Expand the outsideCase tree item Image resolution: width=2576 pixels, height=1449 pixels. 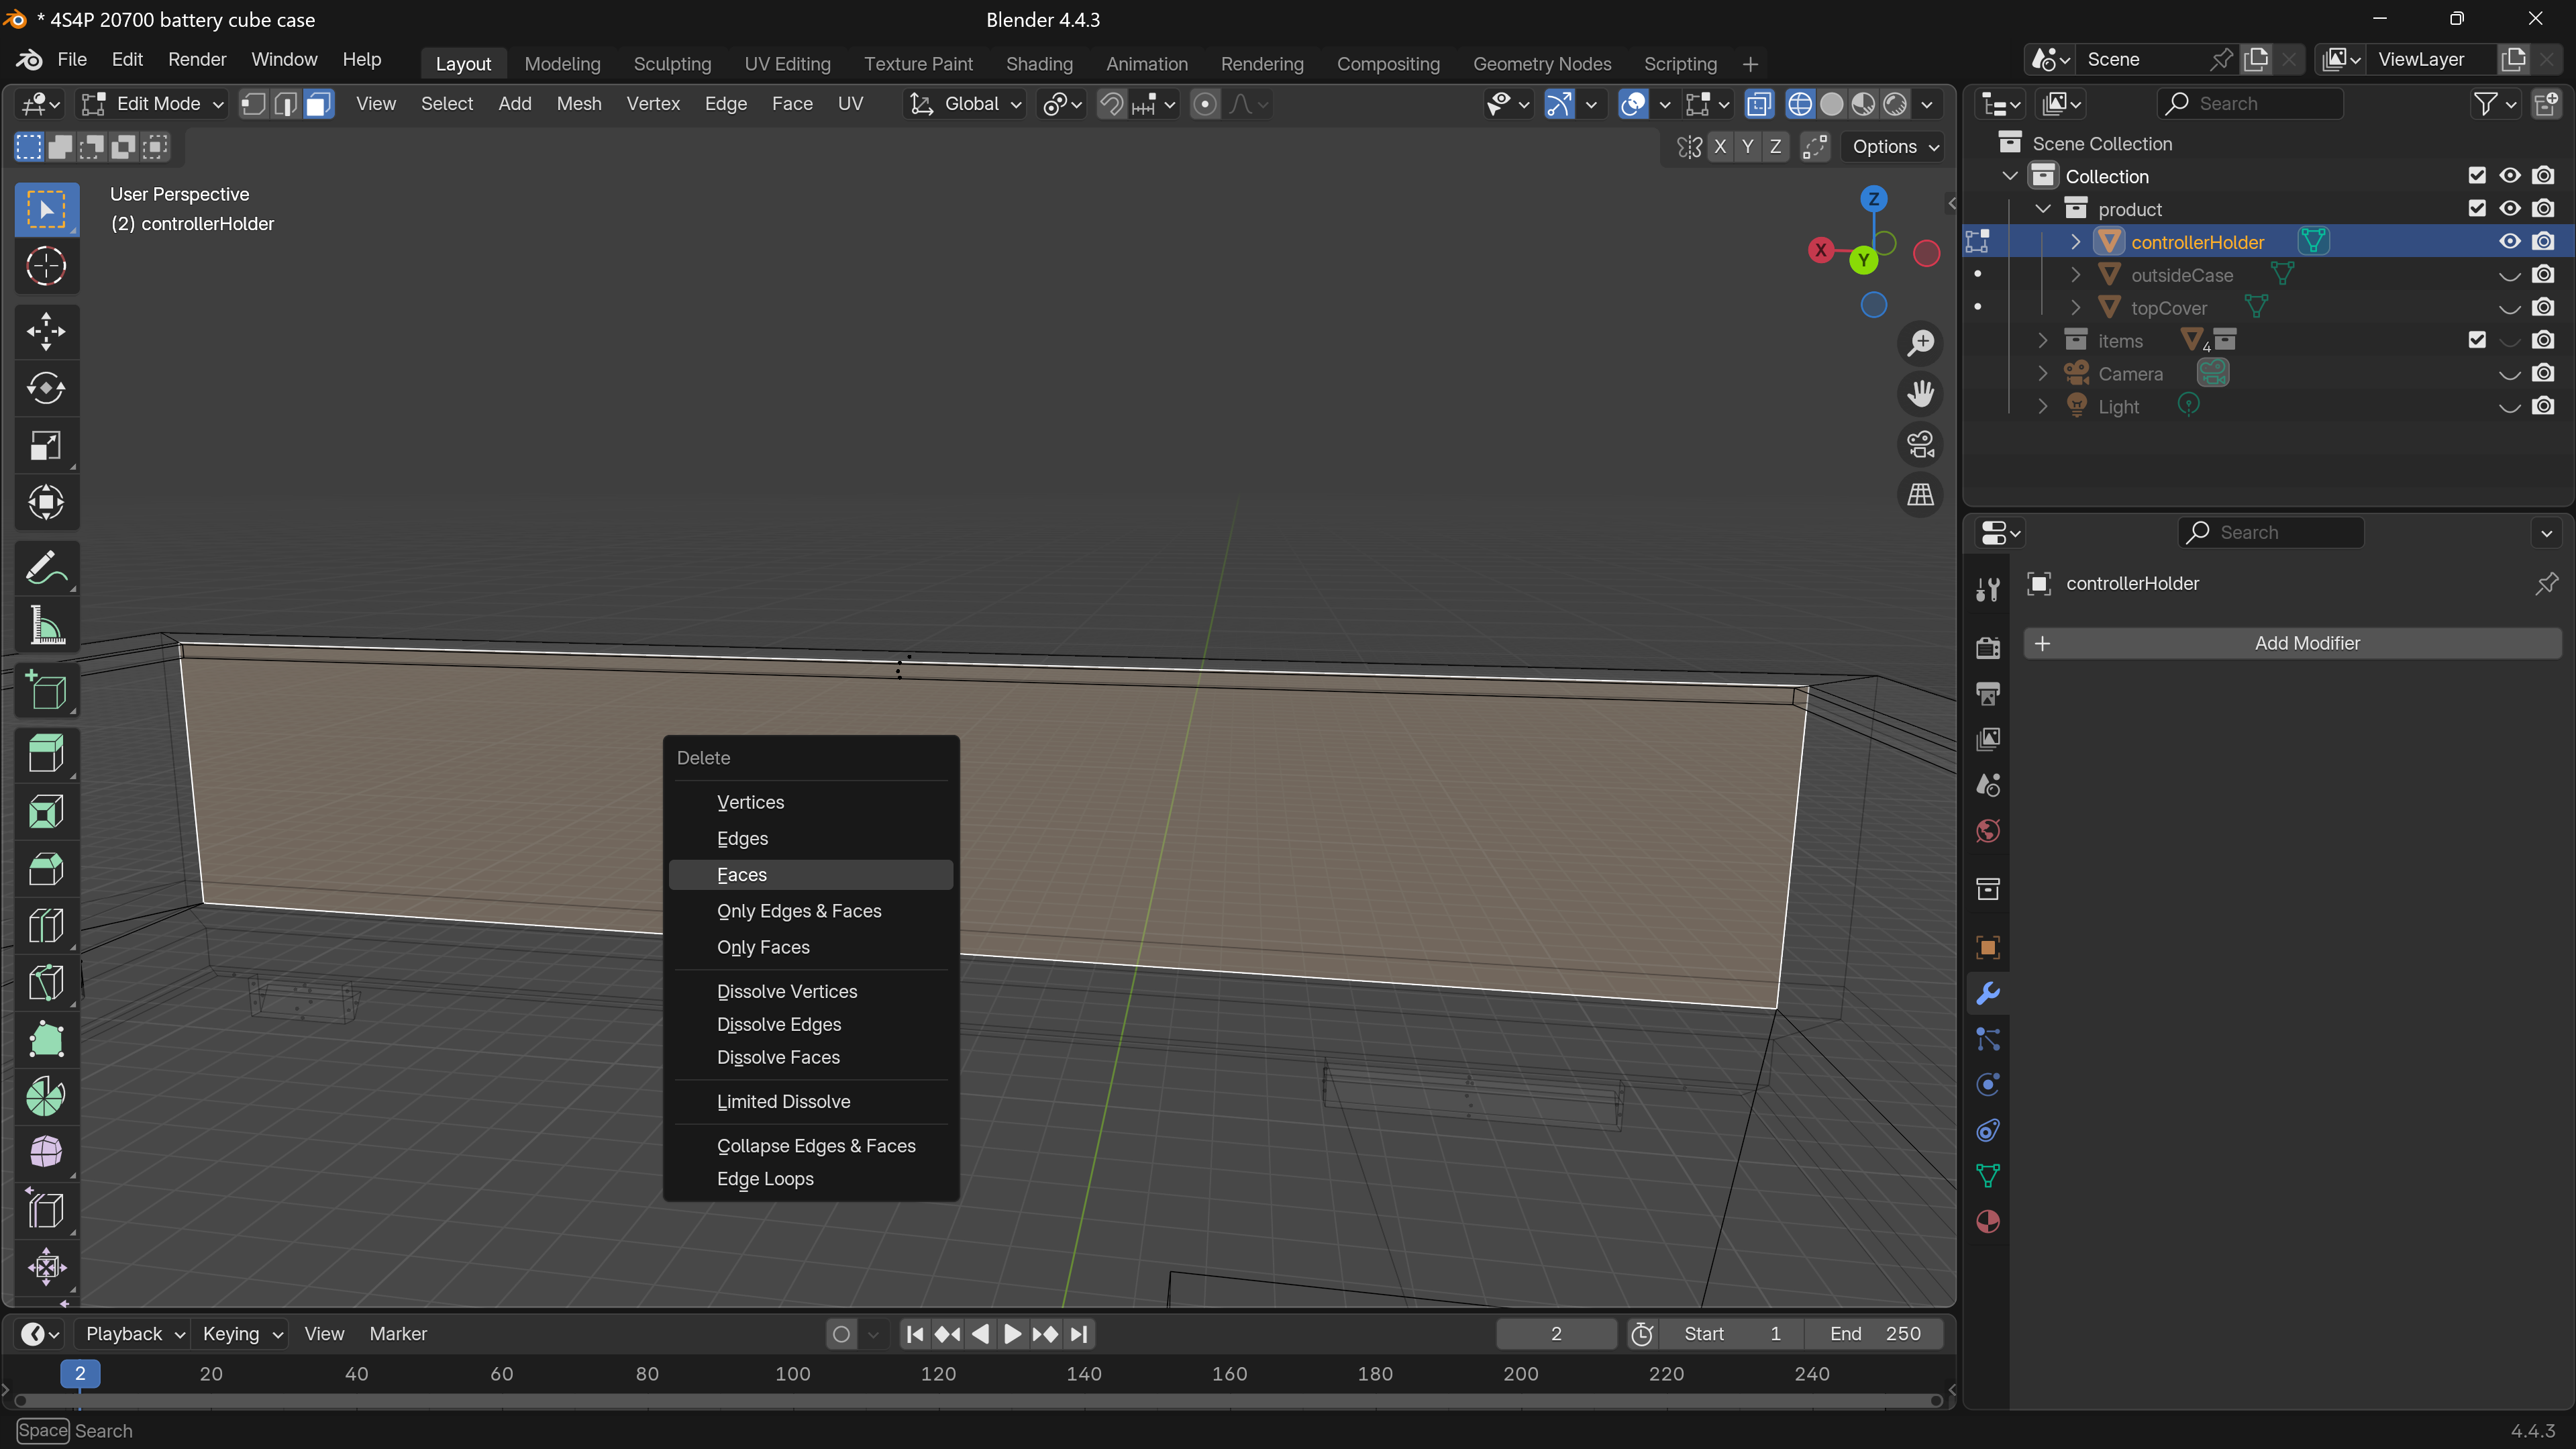pyautogui.click(x=2075, y=275)
